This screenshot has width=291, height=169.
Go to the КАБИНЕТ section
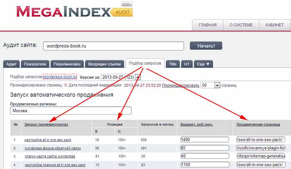click(274, 25)
